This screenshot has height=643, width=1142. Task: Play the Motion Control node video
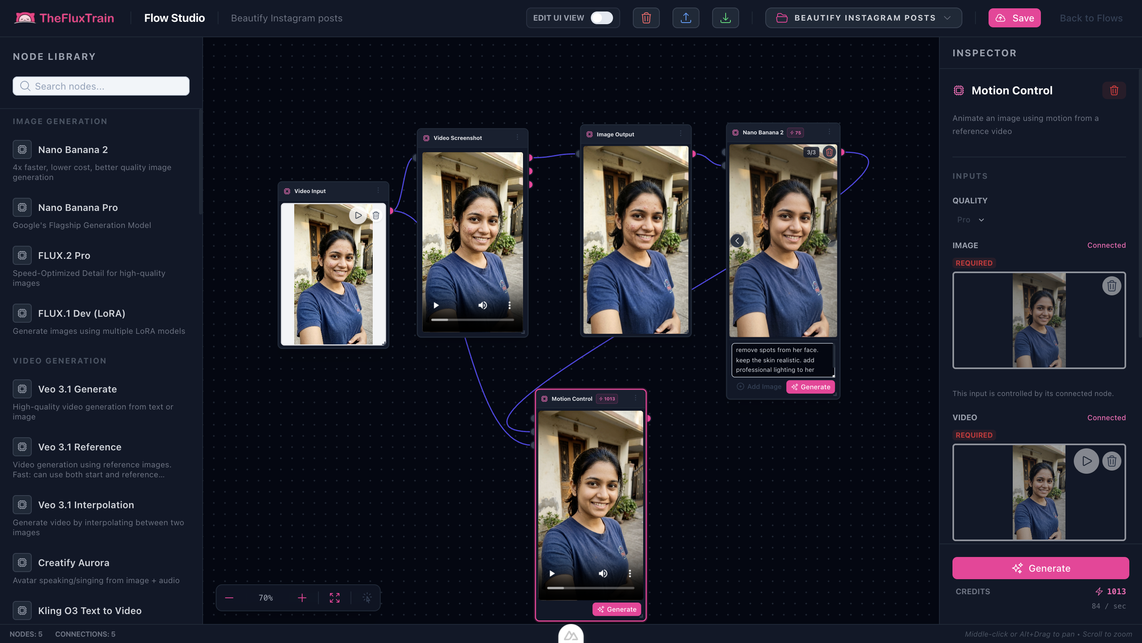point(552,573)
